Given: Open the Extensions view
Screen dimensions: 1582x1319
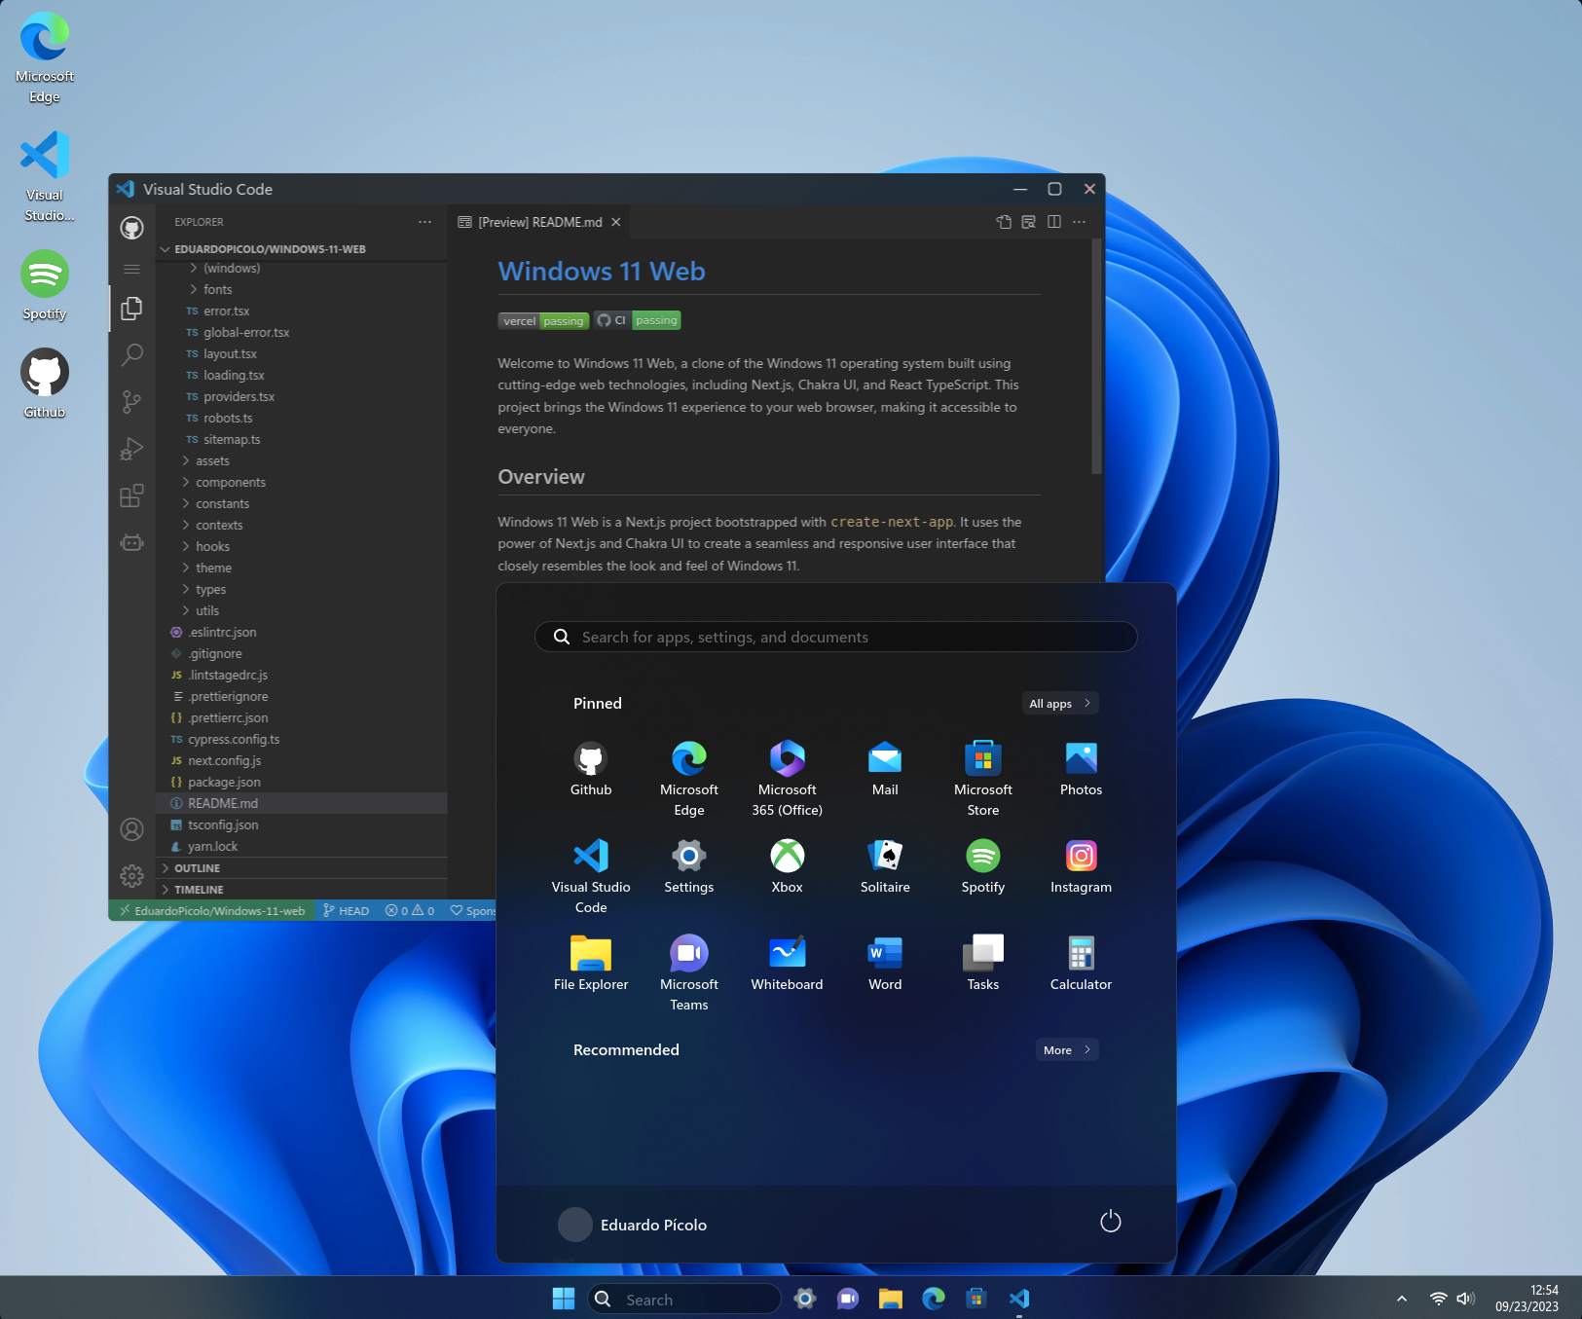Looking at the screenshot, I should [131, 495].
